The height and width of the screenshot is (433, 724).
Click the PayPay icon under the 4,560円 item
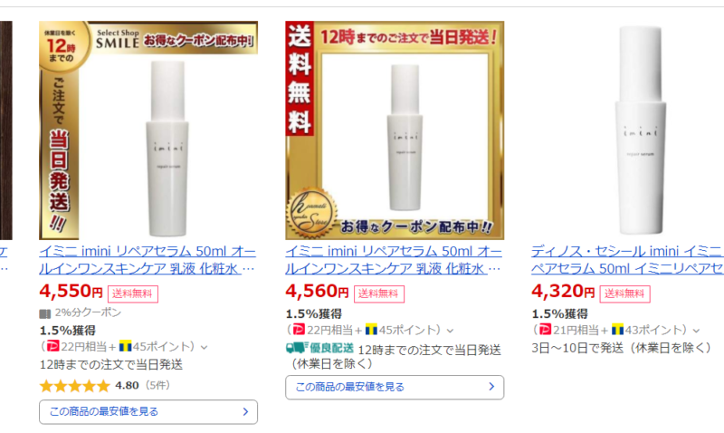click(300, 330)
